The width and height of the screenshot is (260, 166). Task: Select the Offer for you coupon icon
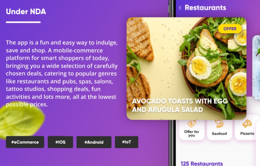pos(192,124)
